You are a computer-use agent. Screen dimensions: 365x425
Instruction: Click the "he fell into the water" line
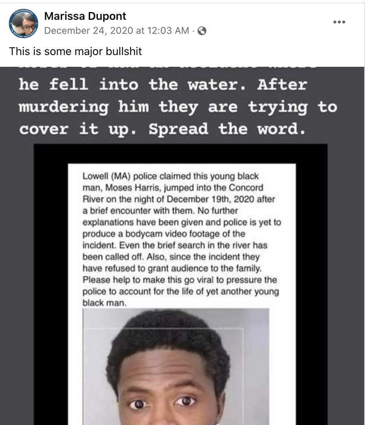click(163, 84)
